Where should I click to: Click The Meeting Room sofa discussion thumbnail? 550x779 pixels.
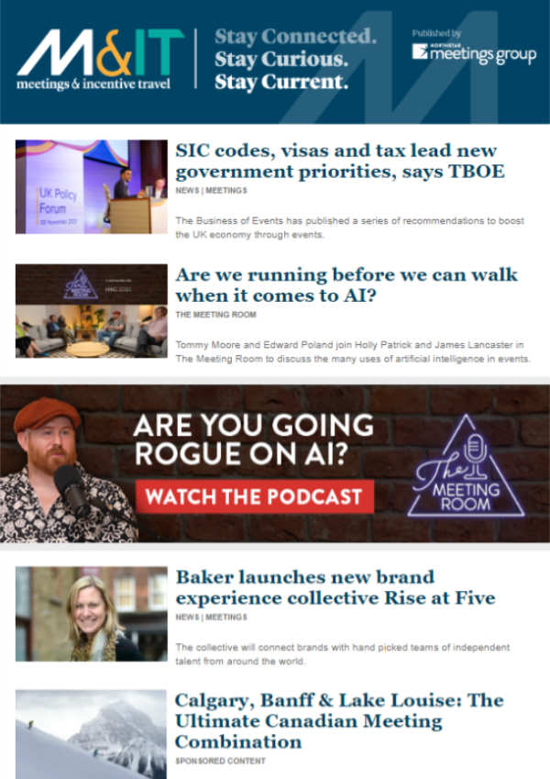[92, 311]
